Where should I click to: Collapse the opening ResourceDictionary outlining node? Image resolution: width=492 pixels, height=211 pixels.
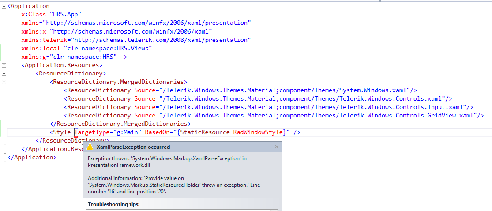point(4,74)
